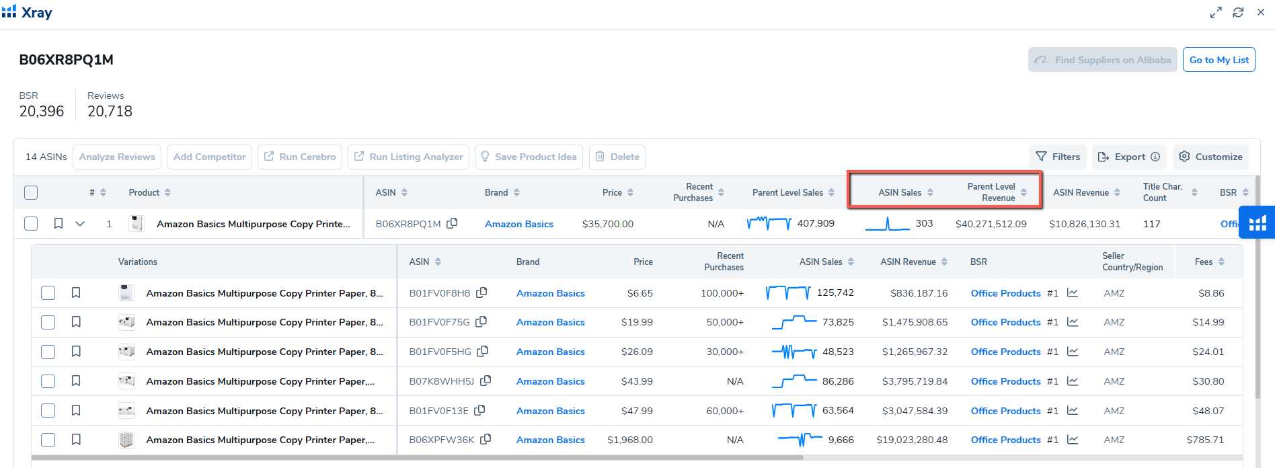This screenshot has height=468, width=1275.
Task: Copy ASIN B01FV0F8H8 icon
Action: click(481, 292)
